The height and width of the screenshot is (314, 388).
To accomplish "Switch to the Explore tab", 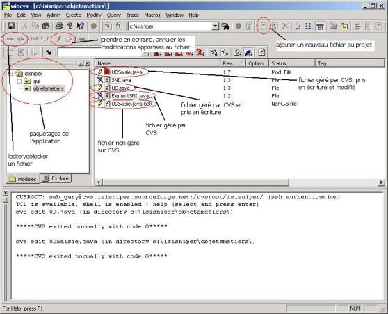I will (x=56, y=178).
